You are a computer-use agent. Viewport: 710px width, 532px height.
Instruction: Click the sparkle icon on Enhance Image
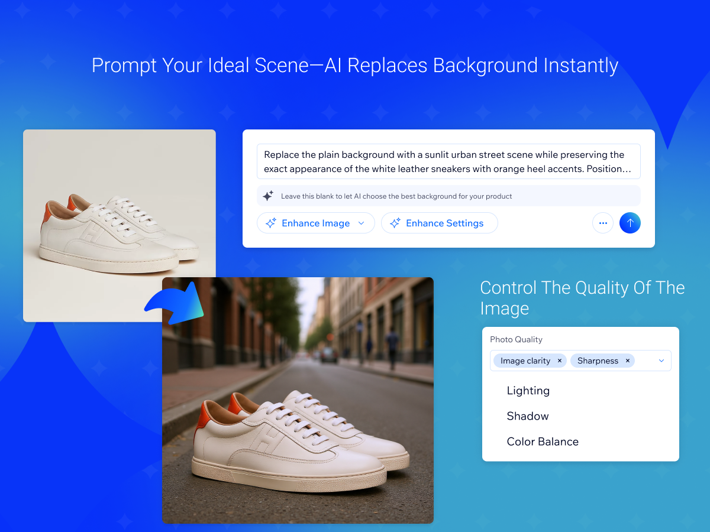point(271,223)
